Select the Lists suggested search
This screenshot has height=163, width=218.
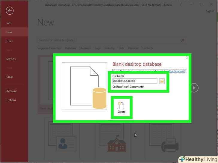point(121,48)
